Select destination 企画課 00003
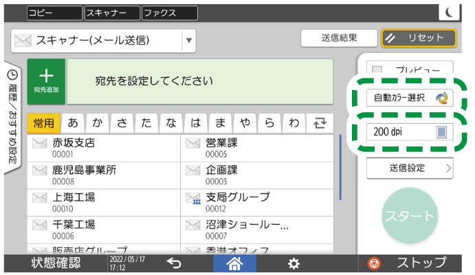Screen dimensions: 475x275 pyautogui.click(x=257, y=176)
